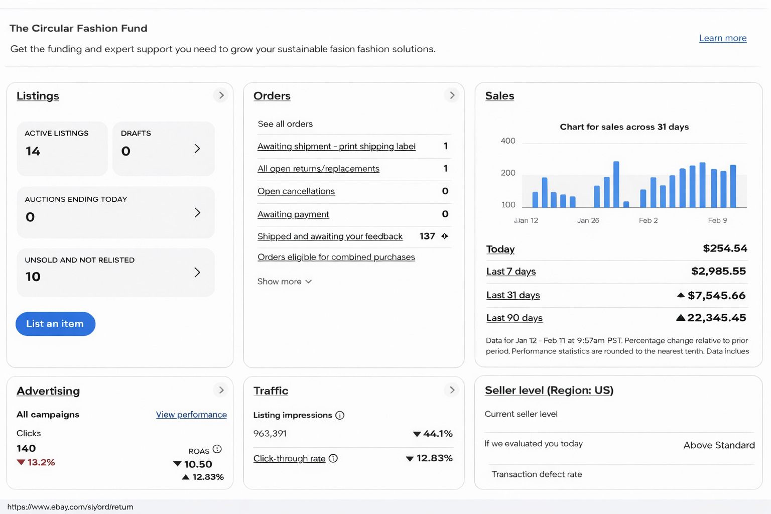Open the Active Listings tile
Viewport: 771px width, 514px height.
tap(62, 149)
